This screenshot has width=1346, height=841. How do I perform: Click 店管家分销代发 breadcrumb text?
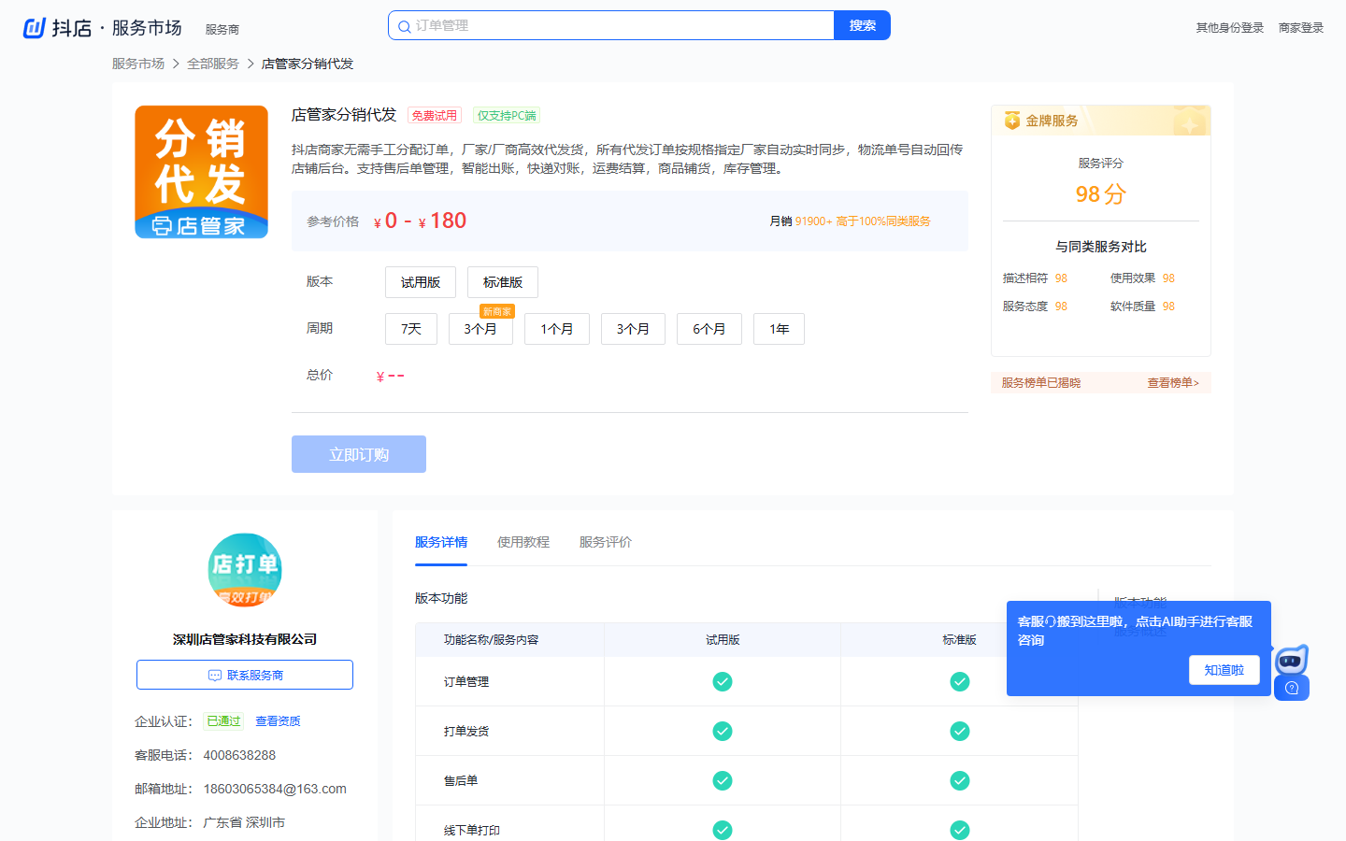[308, 64]
